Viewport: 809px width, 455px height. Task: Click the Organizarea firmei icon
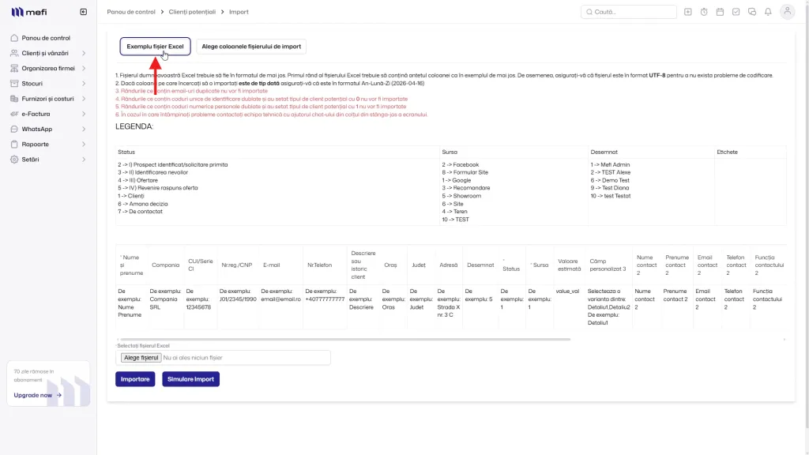(x=14, y=68)
